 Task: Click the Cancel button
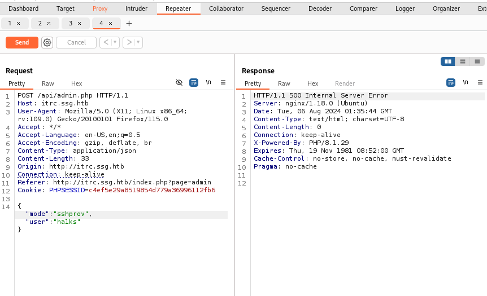click(x=76, y=42)
